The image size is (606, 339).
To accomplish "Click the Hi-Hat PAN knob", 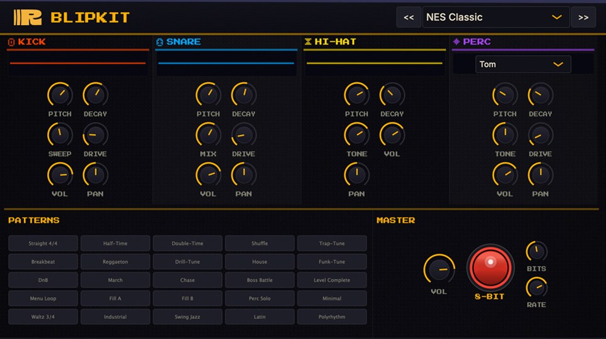I will [356, 175].
